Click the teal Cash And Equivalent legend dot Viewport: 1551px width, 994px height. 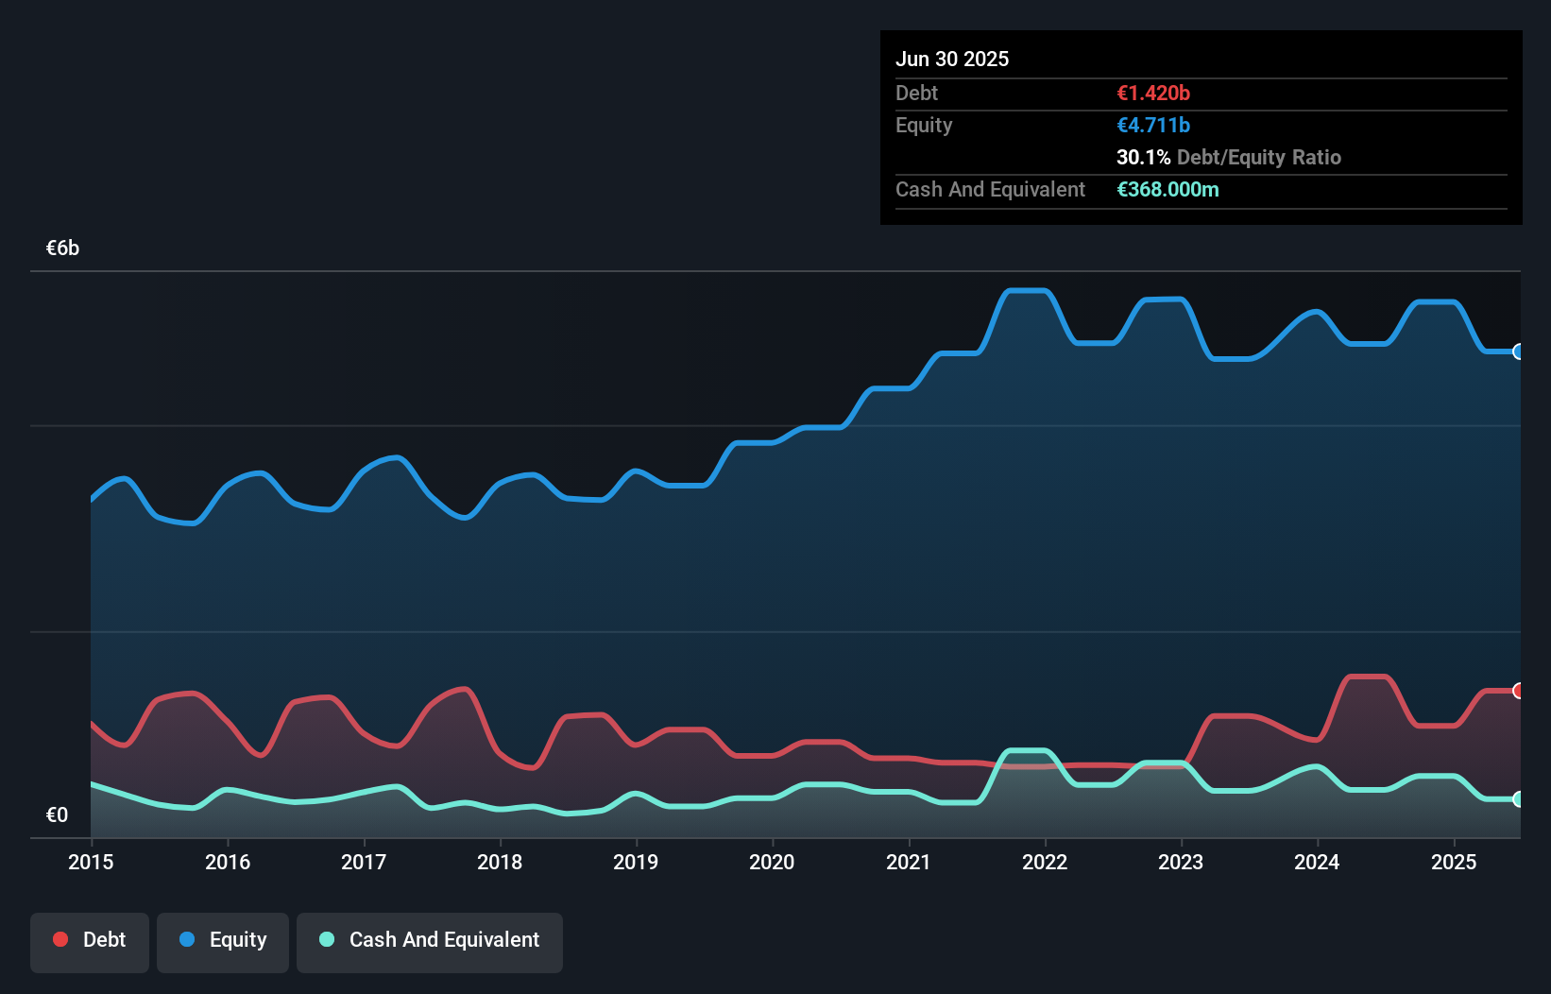[326, 940]
